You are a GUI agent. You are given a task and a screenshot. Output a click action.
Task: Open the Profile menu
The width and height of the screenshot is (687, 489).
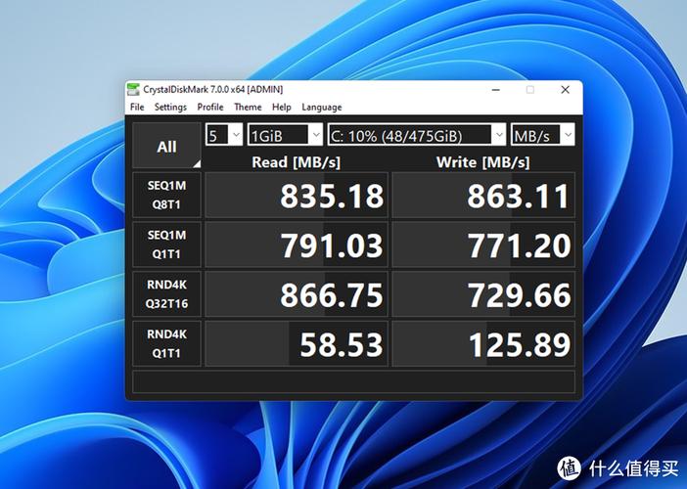pos(210,108)
